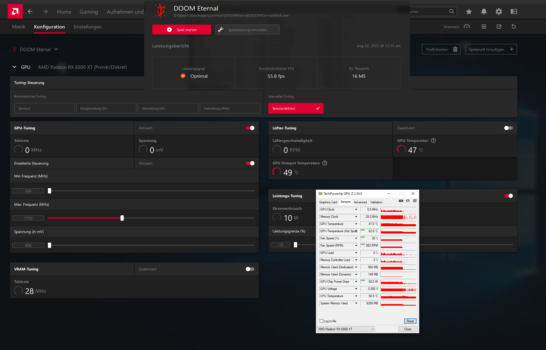Take GPU-Z screenshot with camera icon
The image size is (546, 350).
(x=401, y=201)
